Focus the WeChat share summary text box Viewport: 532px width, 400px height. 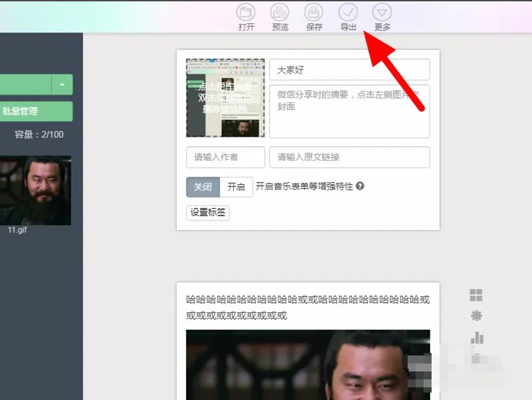(x=349, y=111)
